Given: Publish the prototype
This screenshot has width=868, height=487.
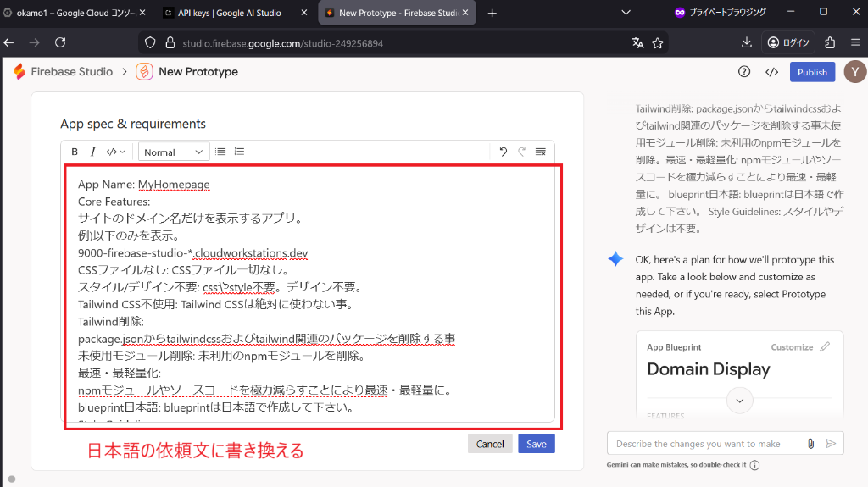Looking at the screenshot, I should (812, 72).
